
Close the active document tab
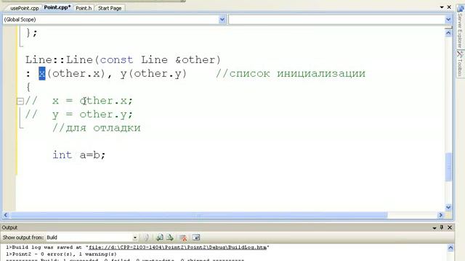tap(449, 7)
